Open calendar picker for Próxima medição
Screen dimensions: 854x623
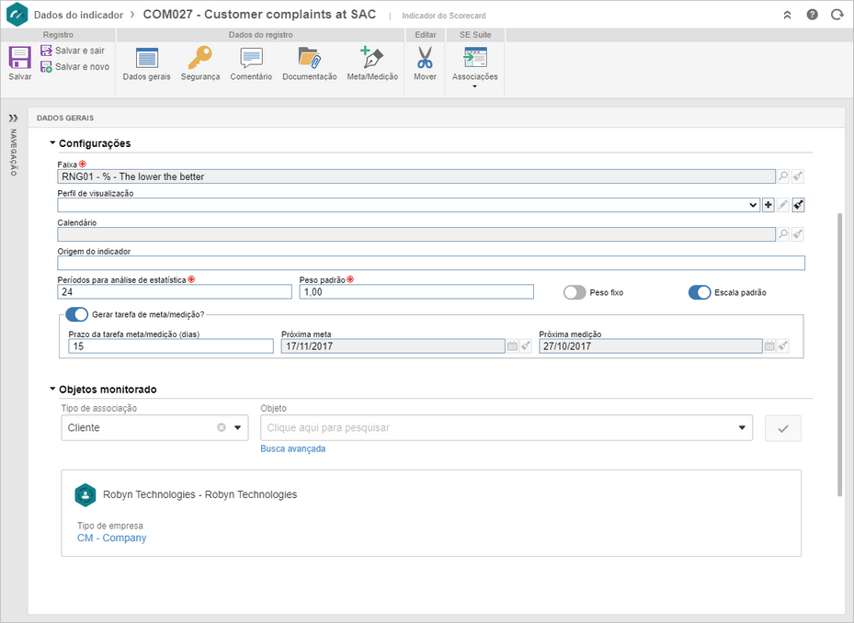coord(769,345)
